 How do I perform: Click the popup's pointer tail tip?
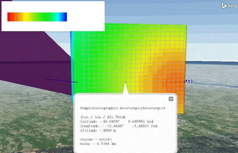pyautogui.click(x=126, y=83)
